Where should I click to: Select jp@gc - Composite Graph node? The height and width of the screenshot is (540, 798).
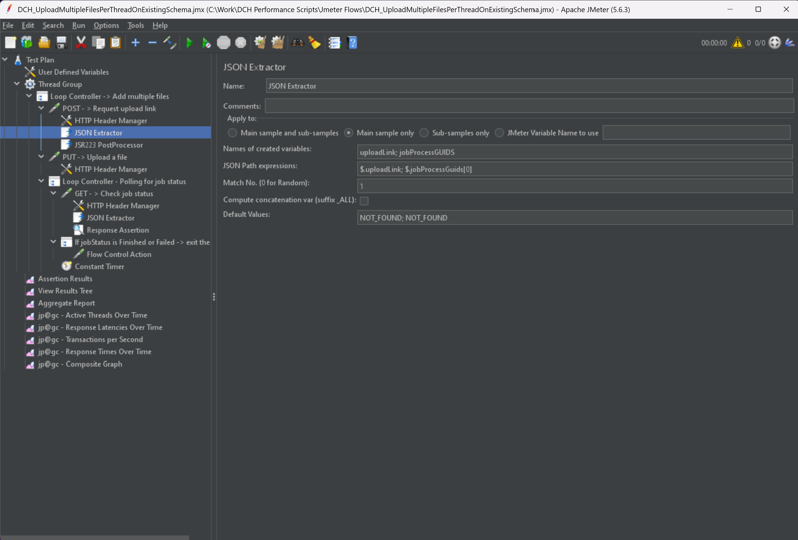point(80,364)
